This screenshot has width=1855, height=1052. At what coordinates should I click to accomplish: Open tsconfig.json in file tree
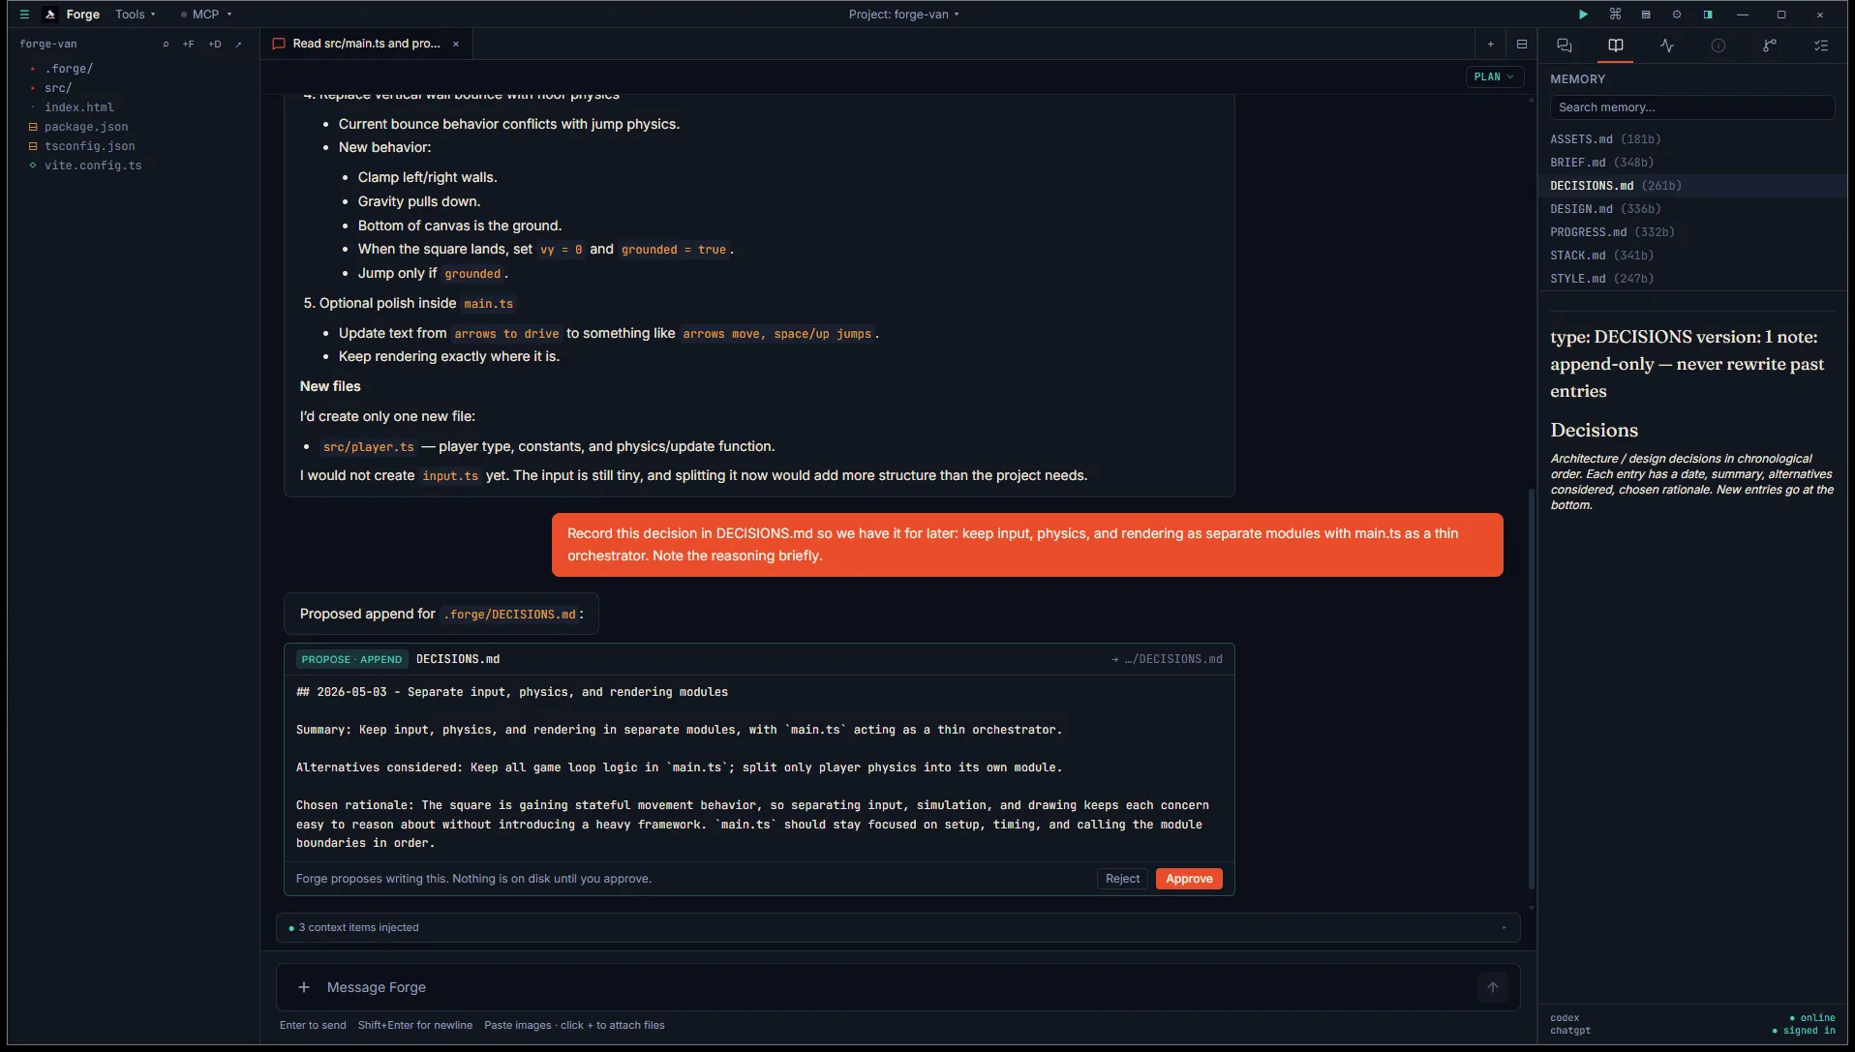(x=89, y=146)
